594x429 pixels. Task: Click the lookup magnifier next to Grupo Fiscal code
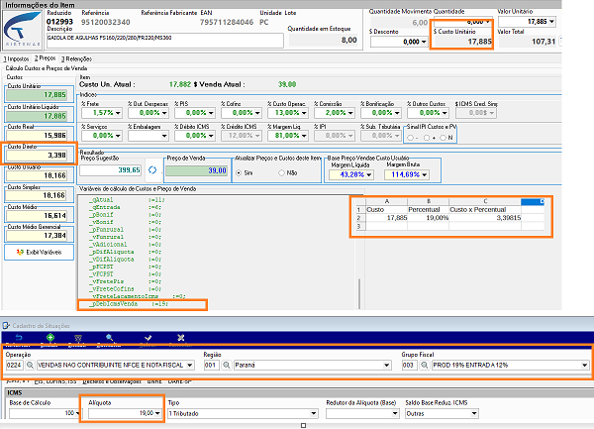[x=425, y=365]
